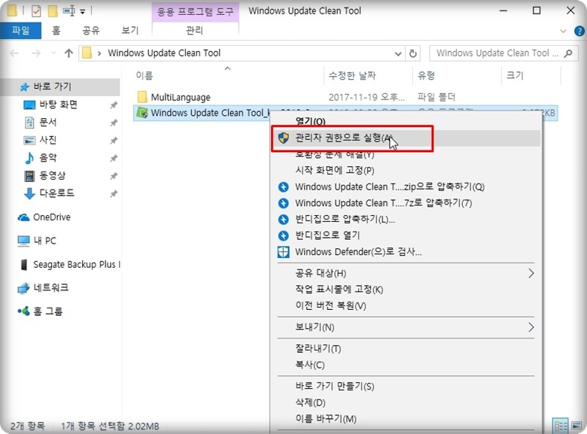Open Seagate Backup Plus drive
The image size is (587, 434).
pyautogui.click(x=77, y=265)
